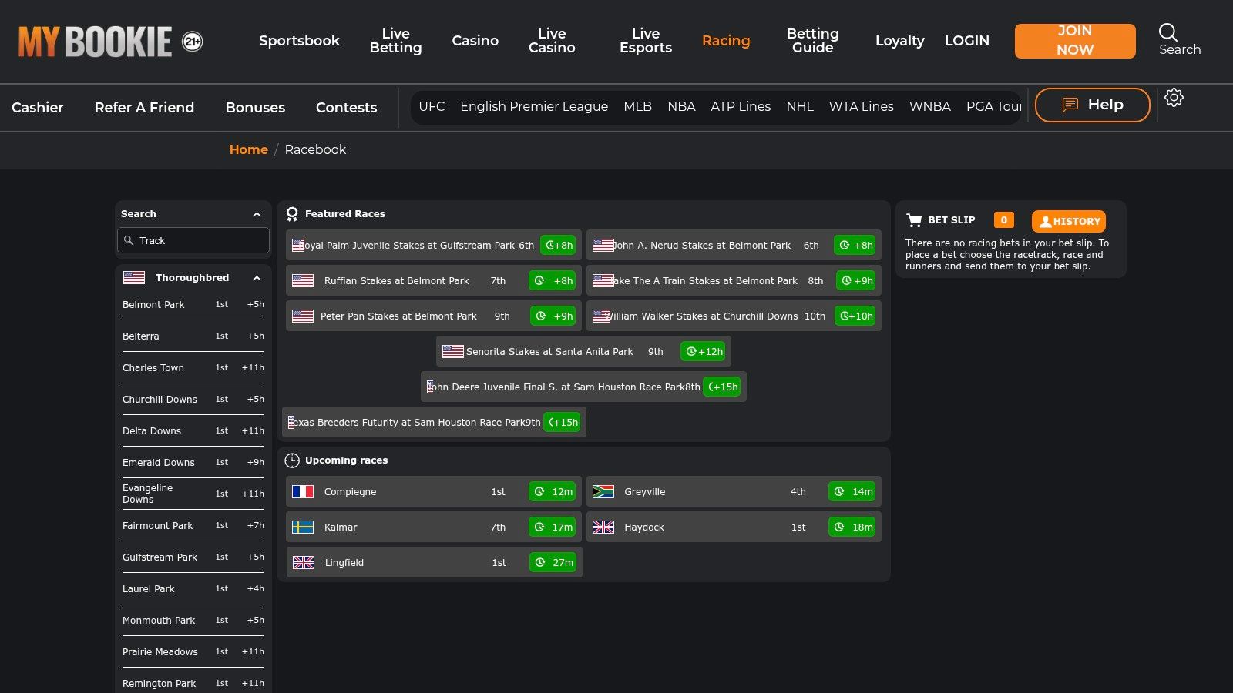This screenshot has width=1233, height=693.
Task: Open the Contests page
Action: click(x=346, y=108)
